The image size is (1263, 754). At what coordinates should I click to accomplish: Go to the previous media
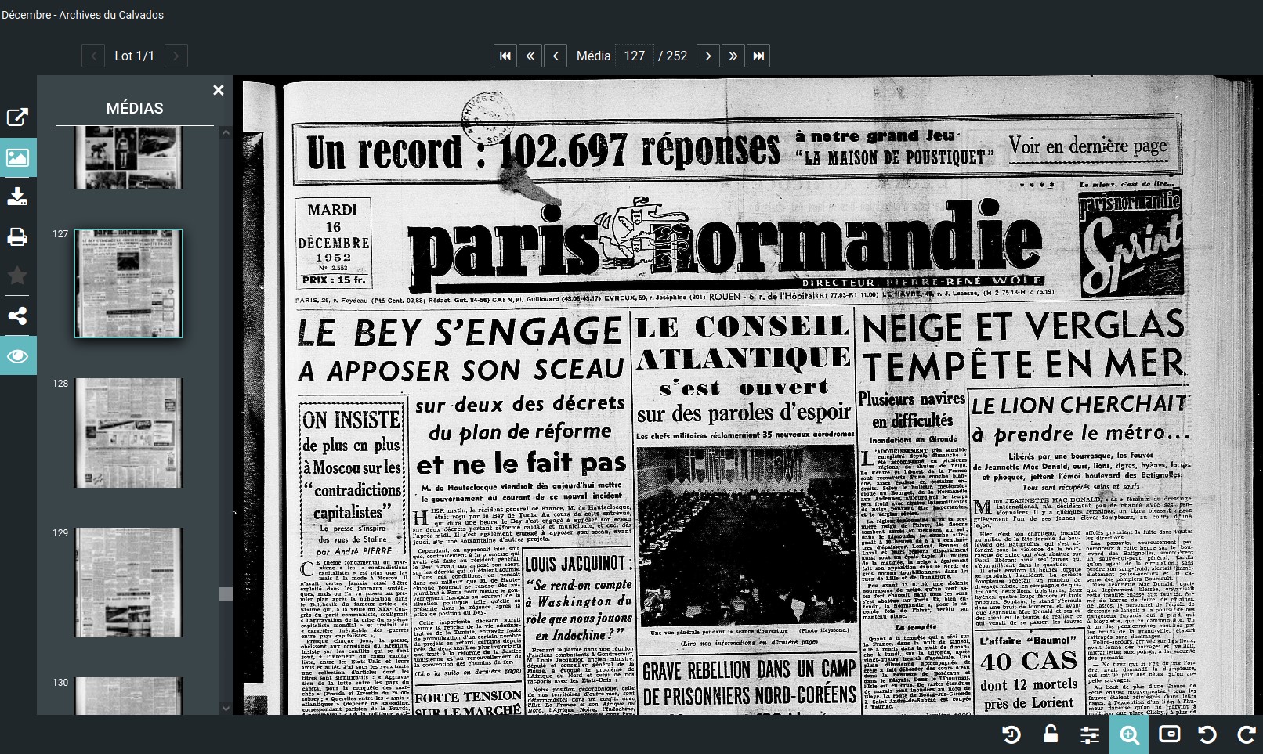tap(556, 56)
